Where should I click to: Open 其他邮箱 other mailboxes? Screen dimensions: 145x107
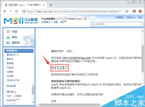pyautogui.click(x=11, y=86)
